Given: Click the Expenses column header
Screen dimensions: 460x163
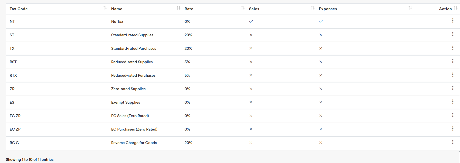Looking at the screenshot, I should tap(328, 9).
